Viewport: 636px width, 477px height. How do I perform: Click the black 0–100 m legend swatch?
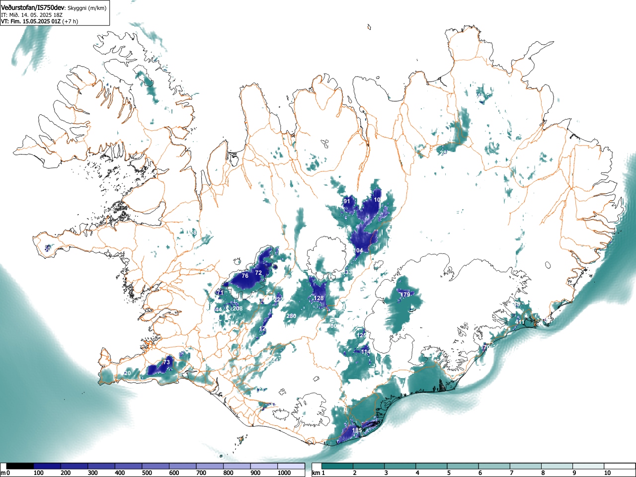(20, 466)
